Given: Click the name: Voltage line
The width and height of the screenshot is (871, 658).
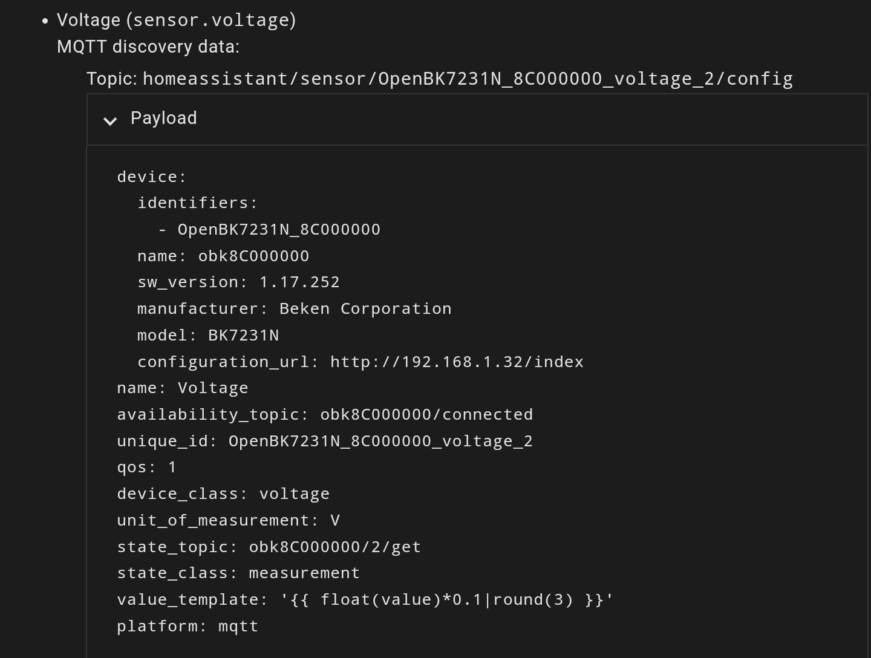Looking at the screenshot, I should click(x=182, y=388).
